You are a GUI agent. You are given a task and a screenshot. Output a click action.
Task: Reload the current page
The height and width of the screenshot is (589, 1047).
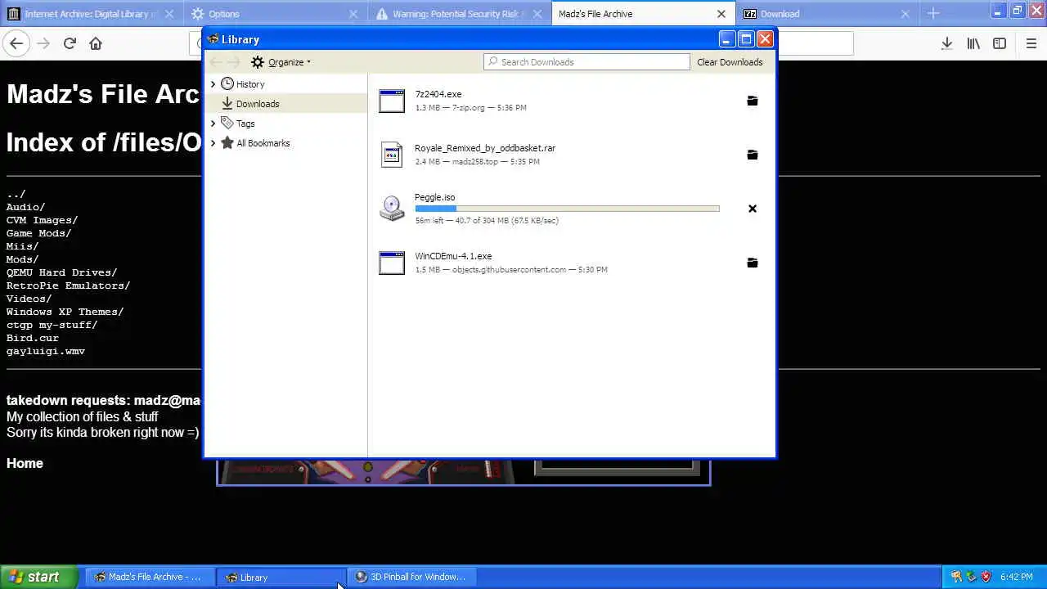(x=70, y=43)
